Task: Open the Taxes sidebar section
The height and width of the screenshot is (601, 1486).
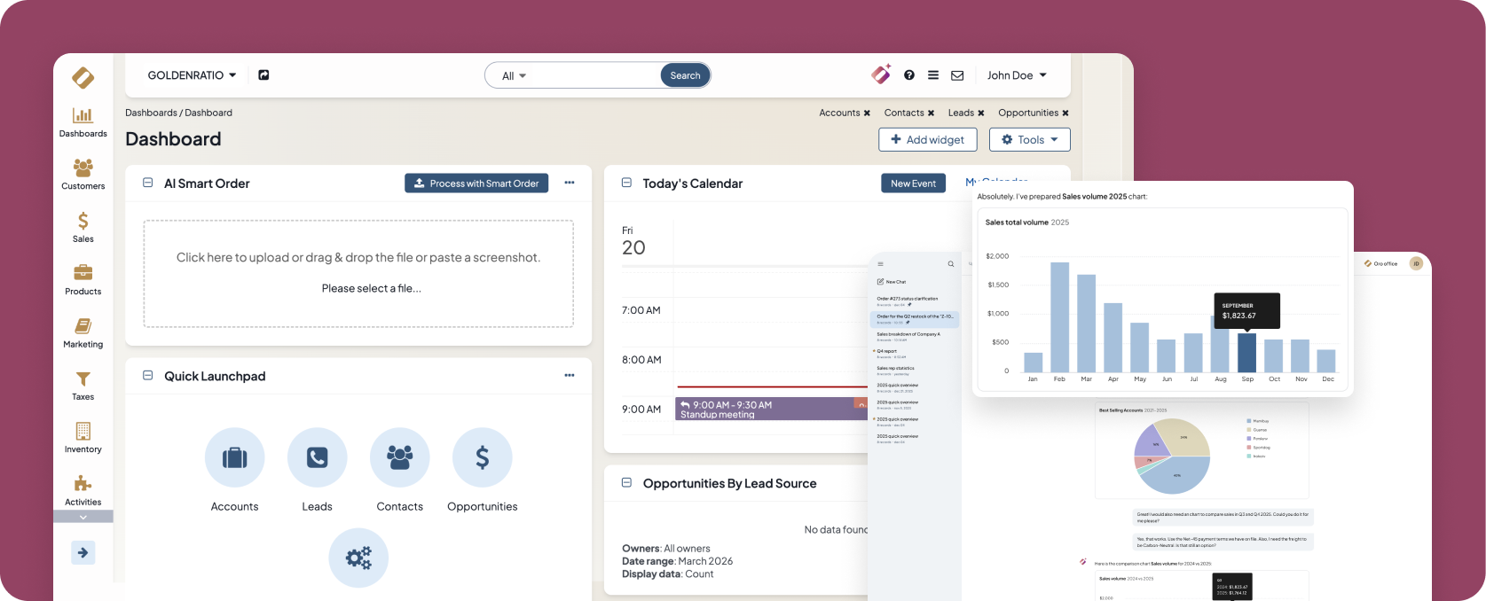Action: click(x=83, y=385)
